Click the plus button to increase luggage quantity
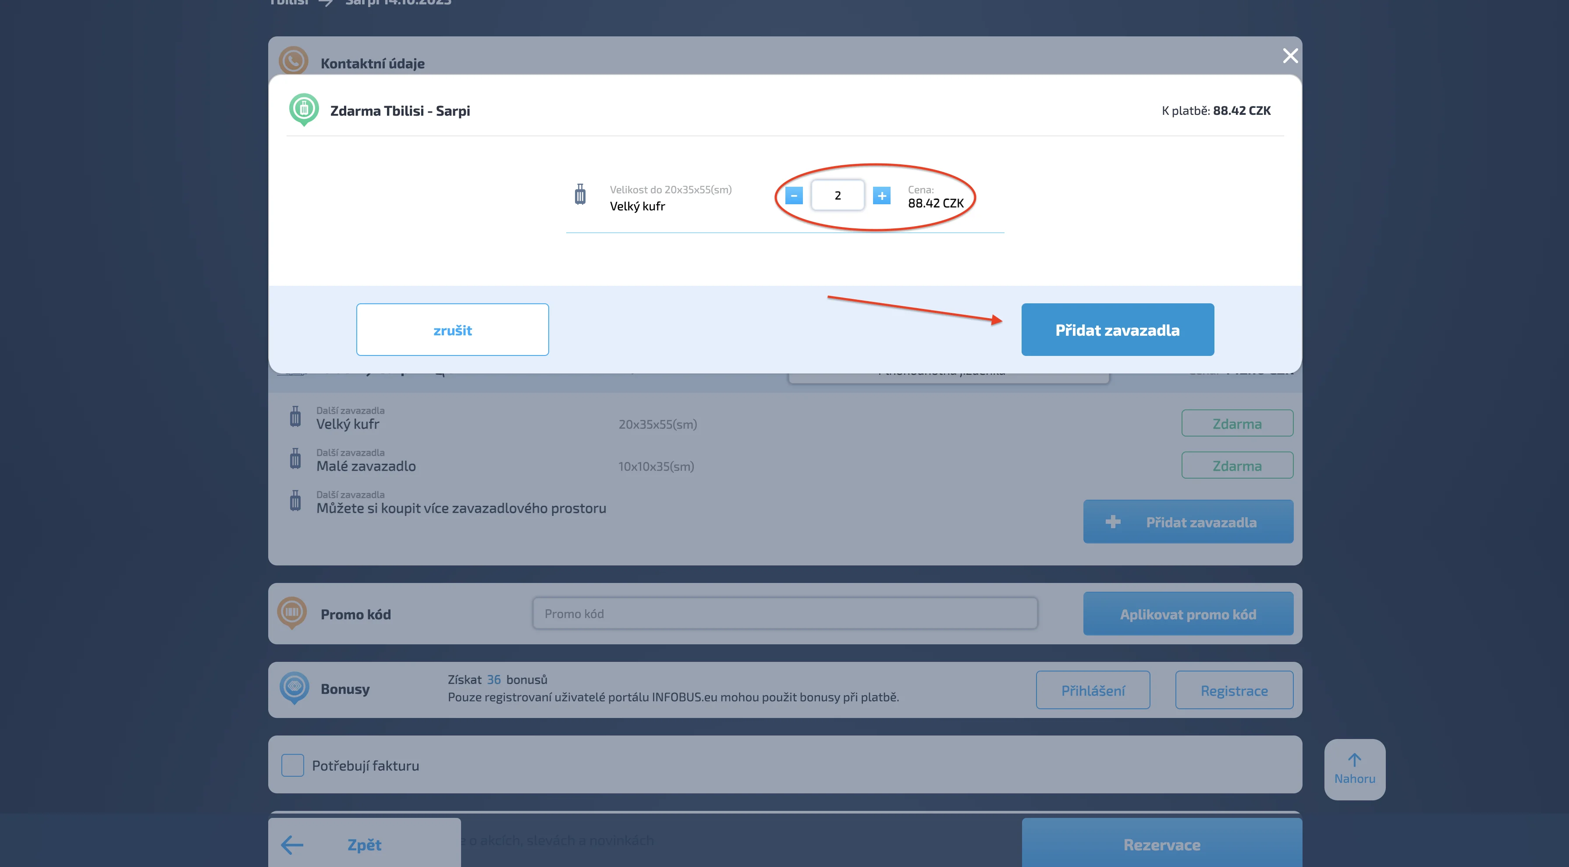Image resolution: width=1569 pixels, height=867 pixels. coord(881,195)
